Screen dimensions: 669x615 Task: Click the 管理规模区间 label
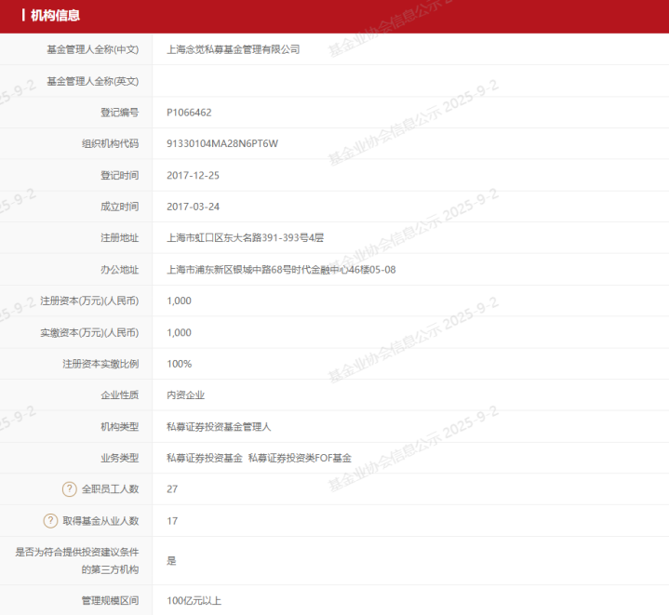coord(110,600)
